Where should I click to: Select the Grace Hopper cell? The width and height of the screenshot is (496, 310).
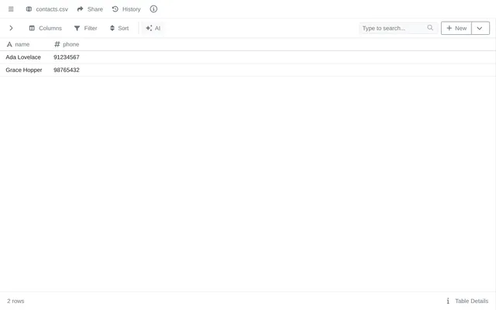pyautogui.click(x=24, y=70)
